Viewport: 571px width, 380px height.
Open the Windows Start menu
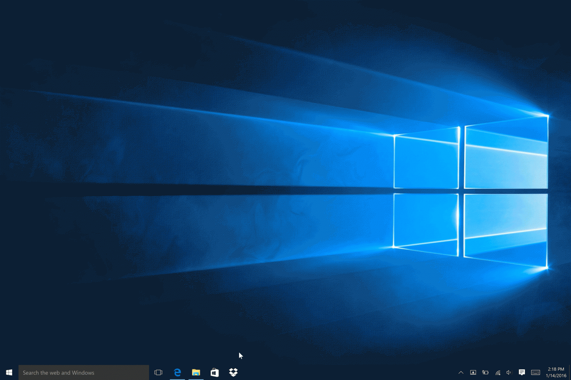tap(9, 373)
